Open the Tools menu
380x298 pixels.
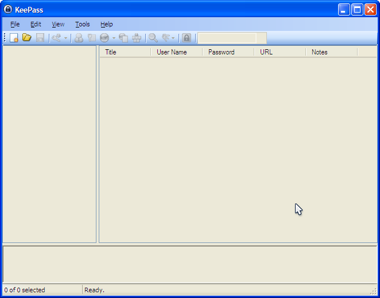pos(83,24)
